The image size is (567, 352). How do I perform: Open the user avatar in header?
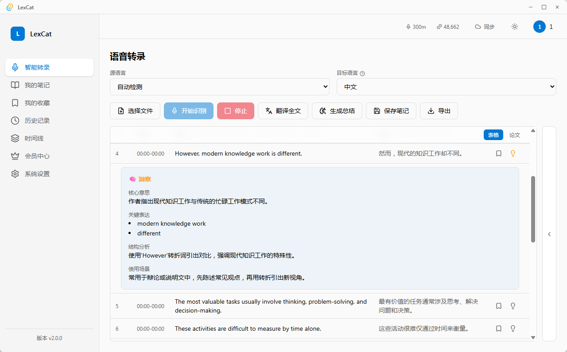(x=540, y=27)
